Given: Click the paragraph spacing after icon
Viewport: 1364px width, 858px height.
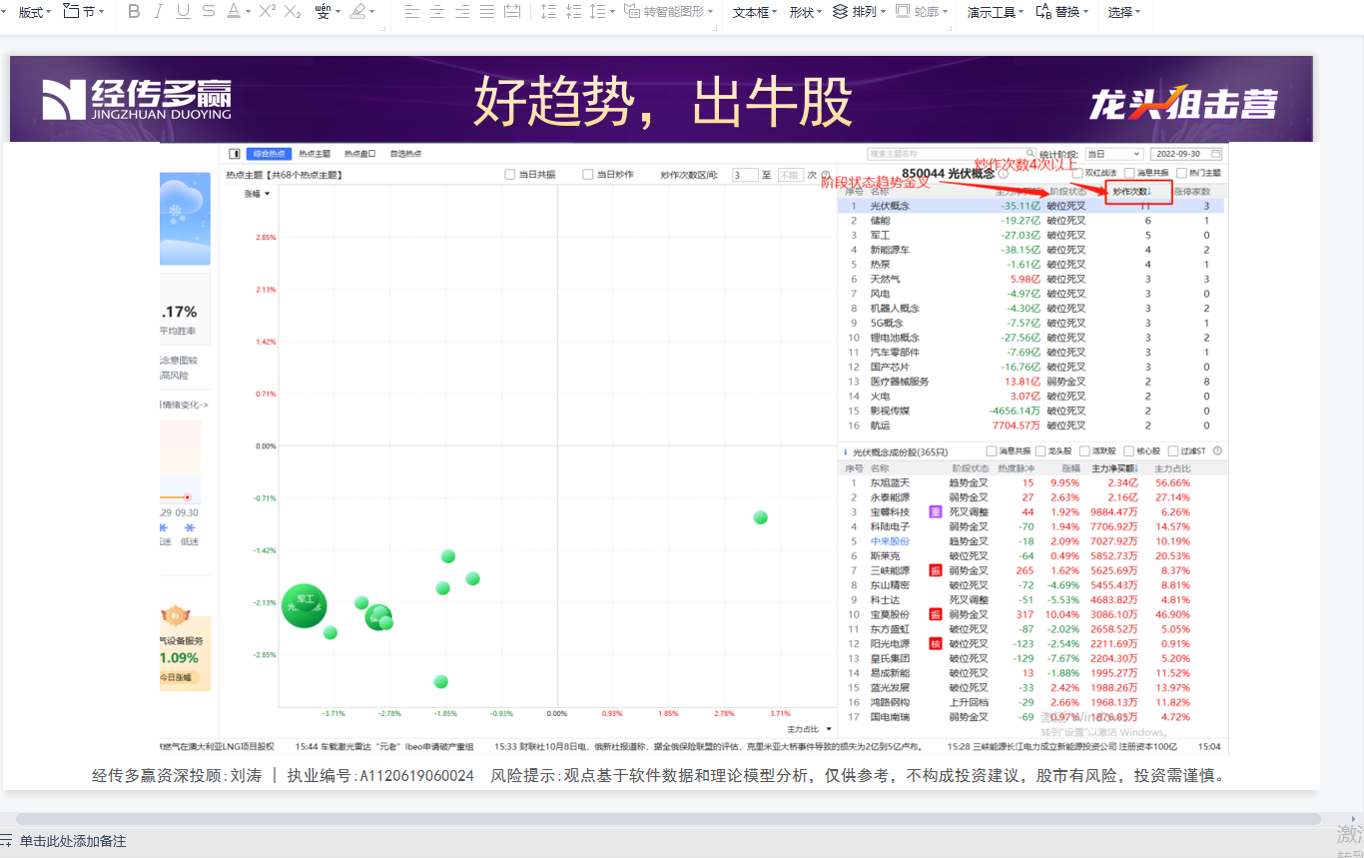Looking at the screenshot, I should tap(573, 11).
